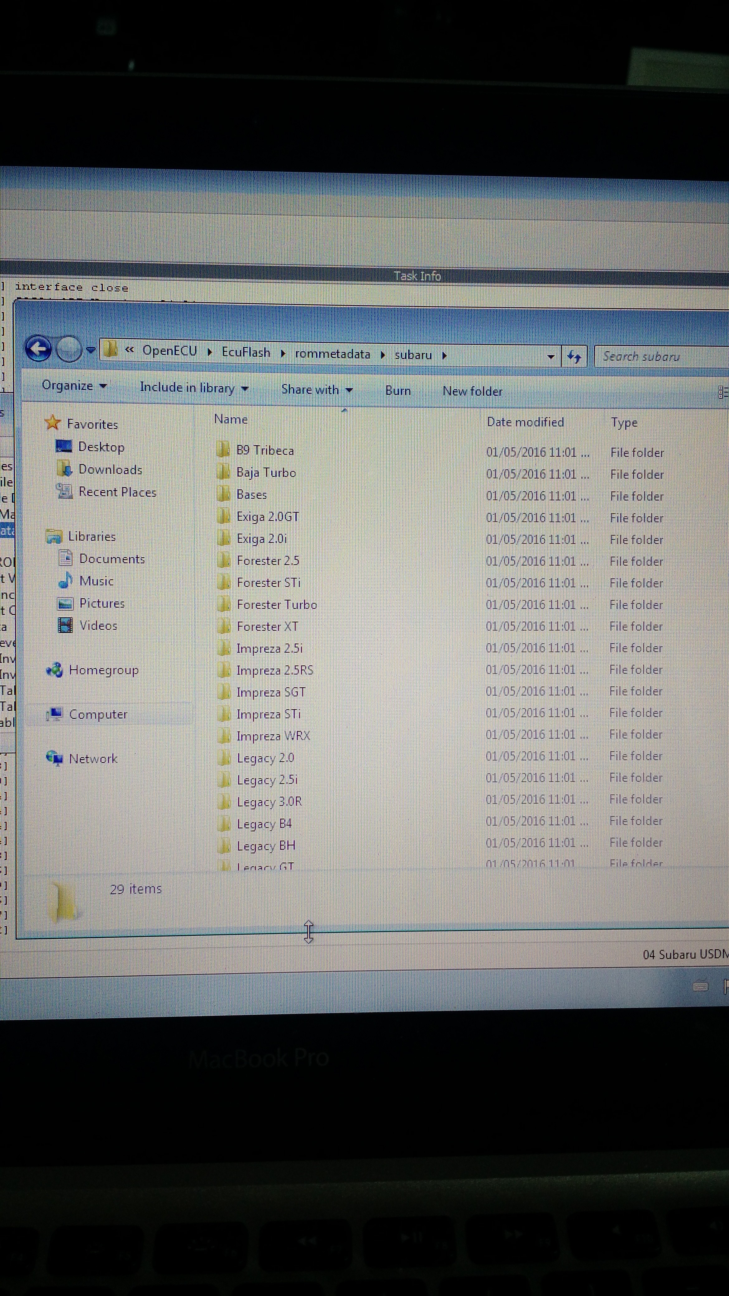The height and width of the screenshot is (1296, 729).
Task: Select the Exiga 2.0GT folder icon
Action: tap(223, 516)
